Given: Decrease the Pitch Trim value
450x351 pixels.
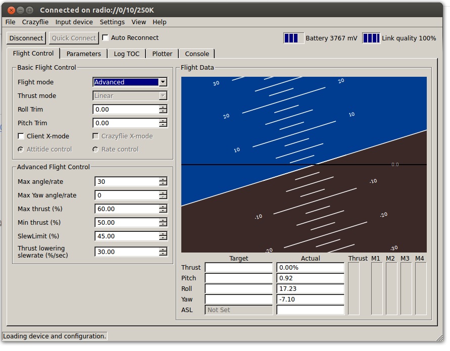Looking at the screenshot, I should pyautogui.click(x=163, y=125).
